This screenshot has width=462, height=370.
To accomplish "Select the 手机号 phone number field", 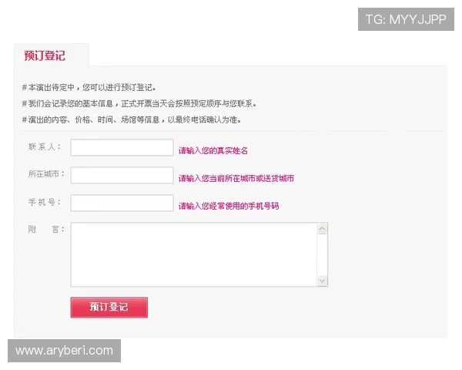I will coord(122,203).
